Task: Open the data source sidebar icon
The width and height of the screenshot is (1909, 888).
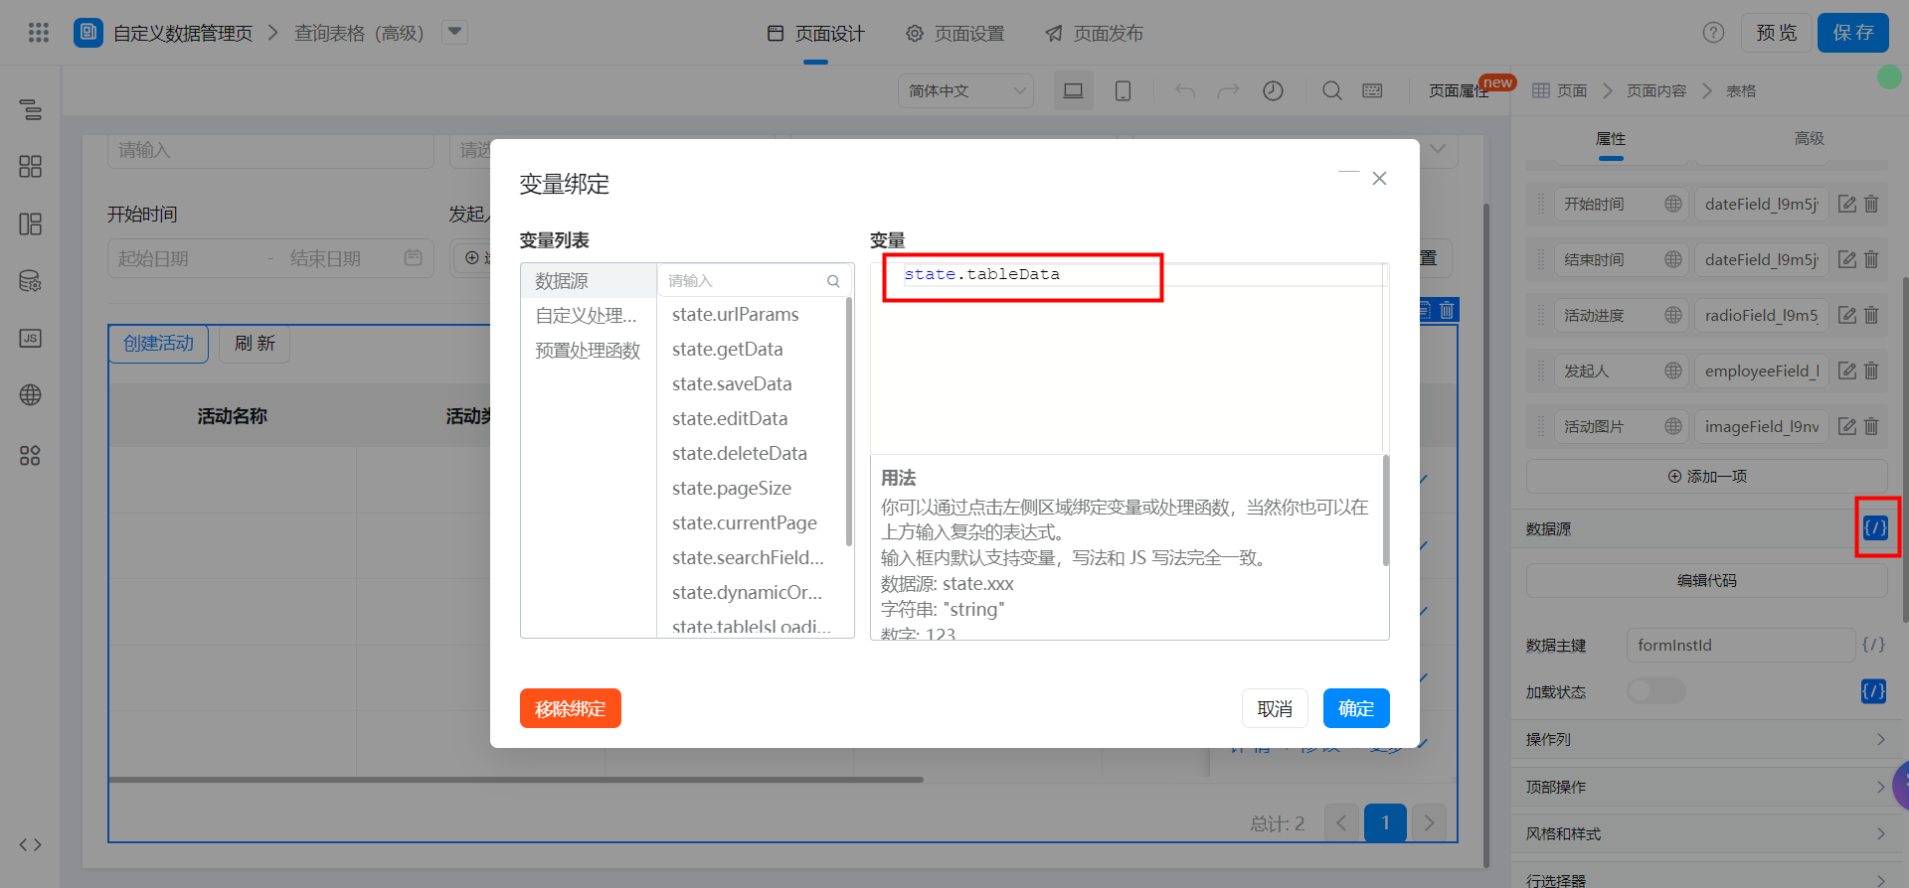Action: point(30,281)
